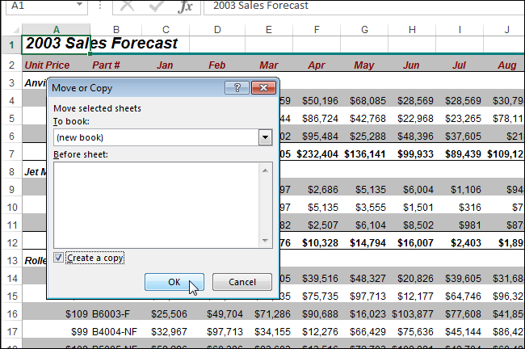
Task: Click the dialog help question mark button
Action: coord(237,88)
